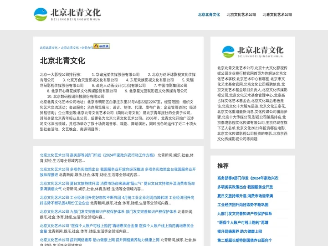This screenshot has width=328, height=246.
Task: Click the 北京北青文化 article heading
Action: (x=62, y=61)
